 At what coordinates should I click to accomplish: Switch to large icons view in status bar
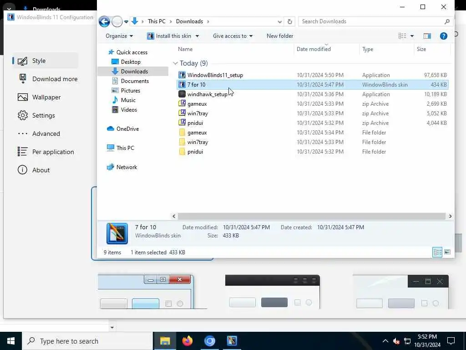pyautogui.click(x=447, y=252)
